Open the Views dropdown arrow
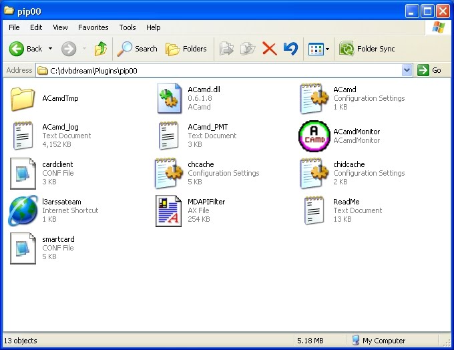454x350 pixels. click(x=327, y=49)
